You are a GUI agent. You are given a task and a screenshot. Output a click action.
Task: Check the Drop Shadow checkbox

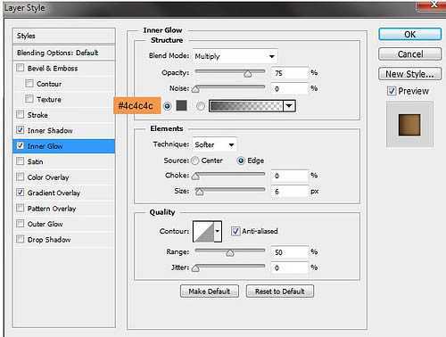(20, 239)
